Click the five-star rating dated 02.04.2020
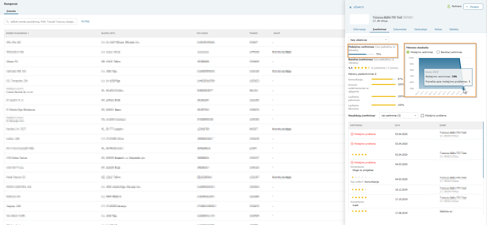487x225 pixels. [x=359, y=154]
